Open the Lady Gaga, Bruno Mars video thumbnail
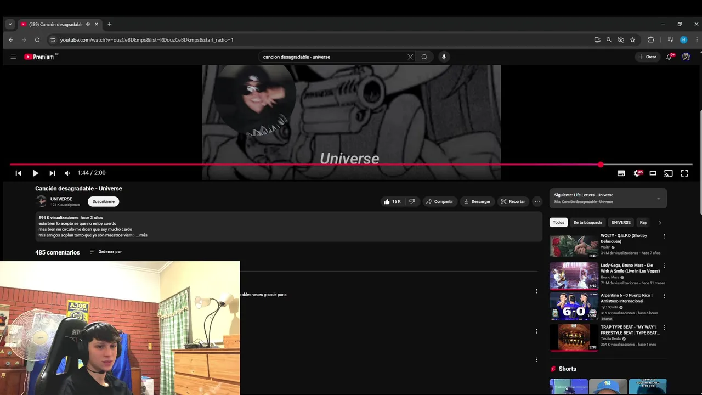The width and height of the screenshot is (702, 395). 574,276
